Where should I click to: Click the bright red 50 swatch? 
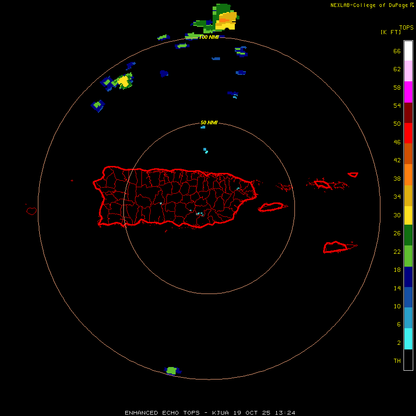point(408,133)
